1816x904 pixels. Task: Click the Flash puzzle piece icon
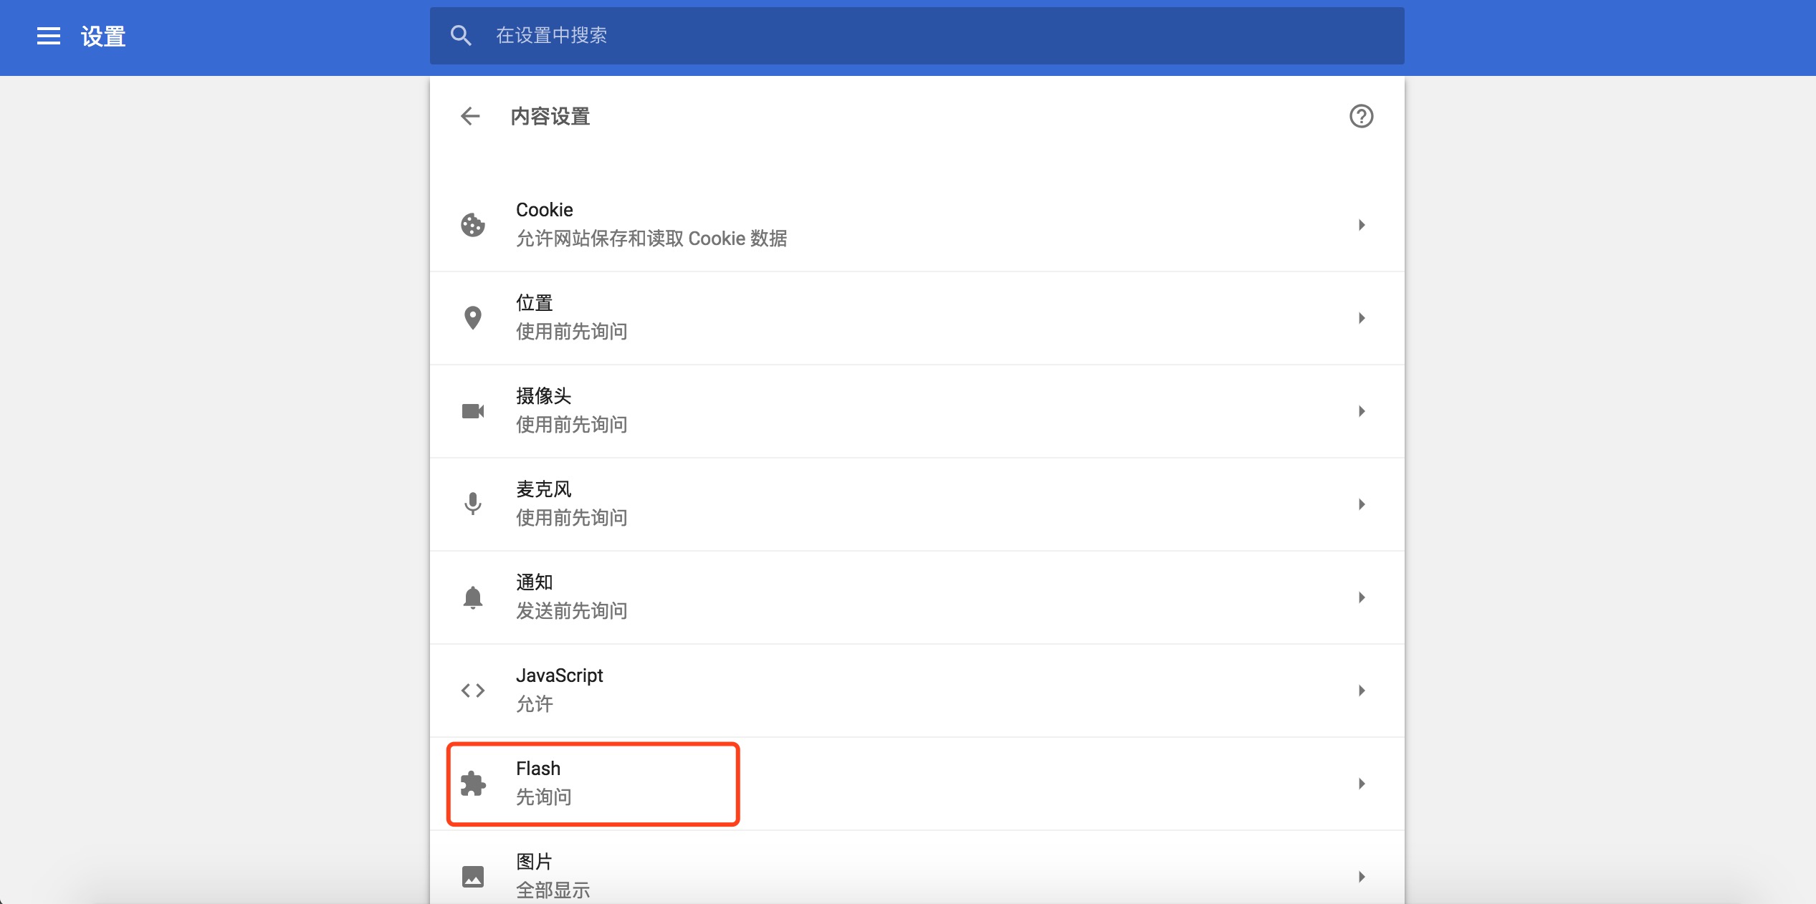473,784
